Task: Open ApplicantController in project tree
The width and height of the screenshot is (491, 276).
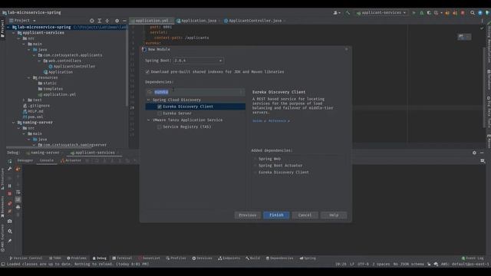Action: [71, 67]
